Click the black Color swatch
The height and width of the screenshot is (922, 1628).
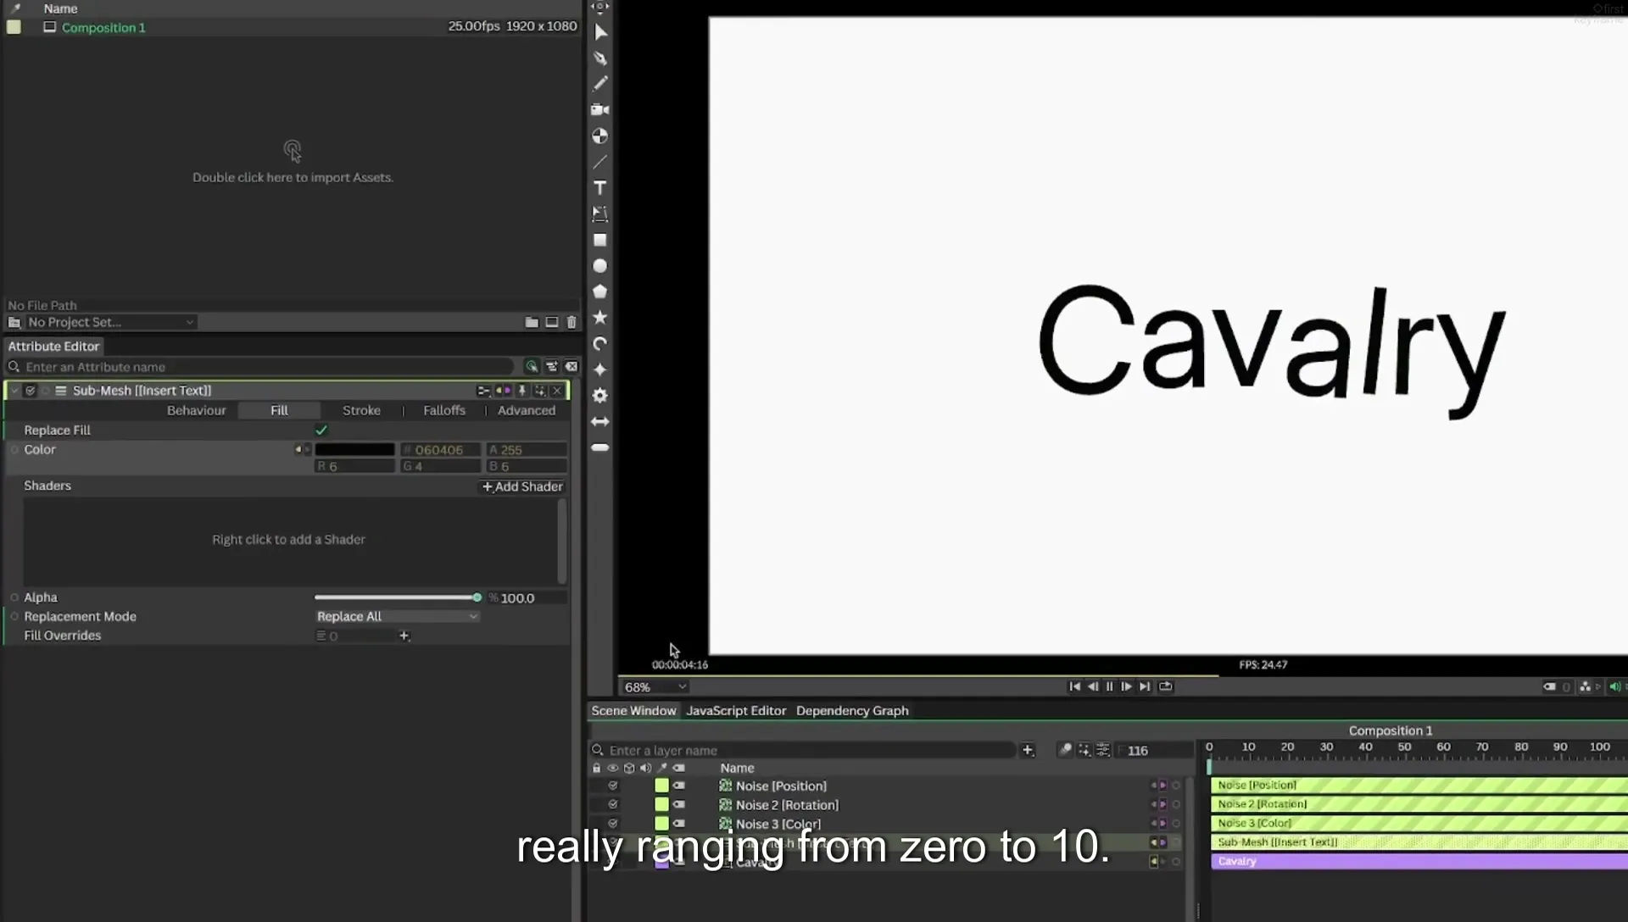(x=354, y=450)
